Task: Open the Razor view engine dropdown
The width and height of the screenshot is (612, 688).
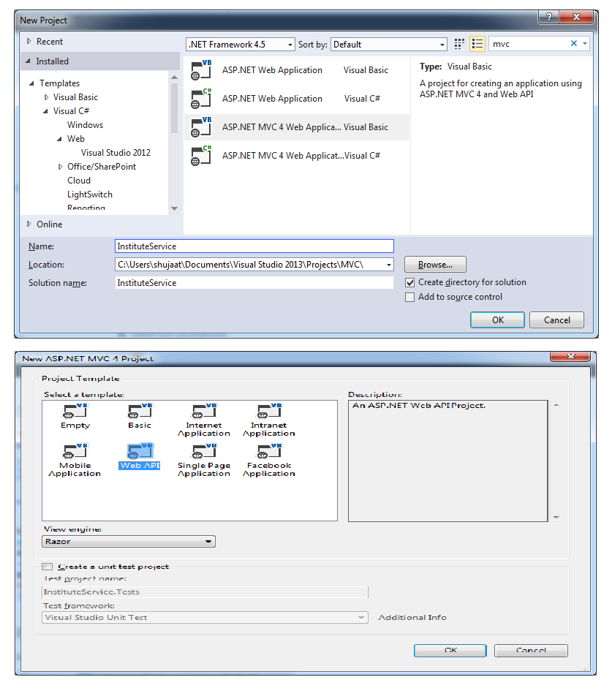Action: tap(129, 542)
